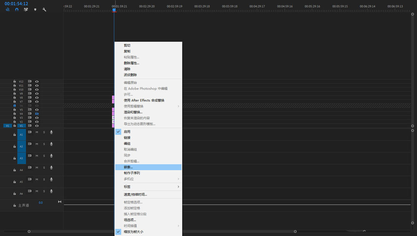
Task: Select 使用 After Effects 合成替换 menu item
Action: 144,100
